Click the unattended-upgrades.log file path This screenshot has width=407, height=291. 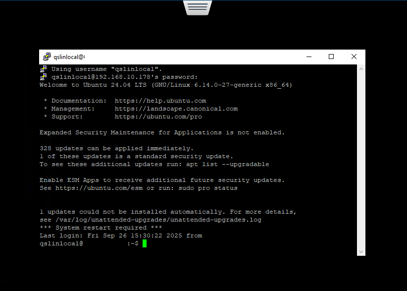158,220
